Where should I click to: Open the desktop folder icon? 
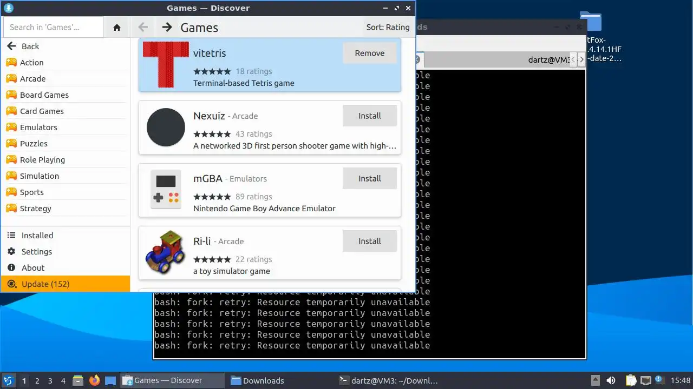(591, 23)
